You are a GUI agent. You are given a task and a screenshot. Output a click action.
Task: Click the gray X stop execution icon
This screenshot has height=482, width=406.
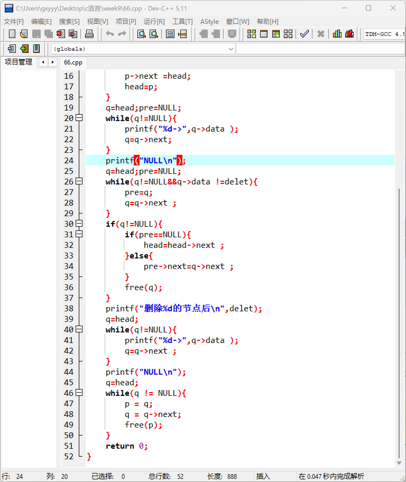321,34
